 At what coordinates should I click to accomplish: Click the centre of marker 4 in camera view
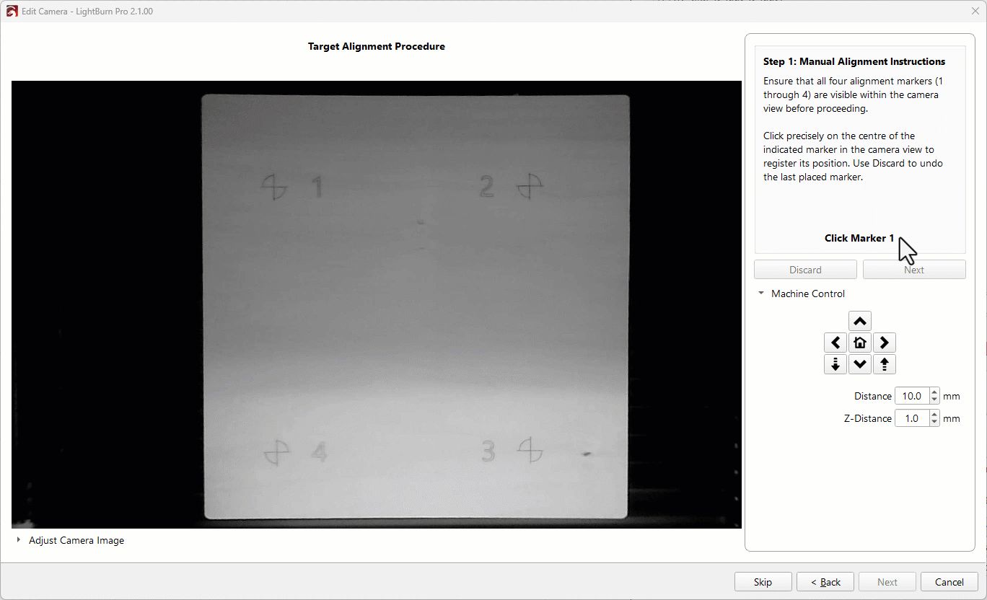[277, 453]
